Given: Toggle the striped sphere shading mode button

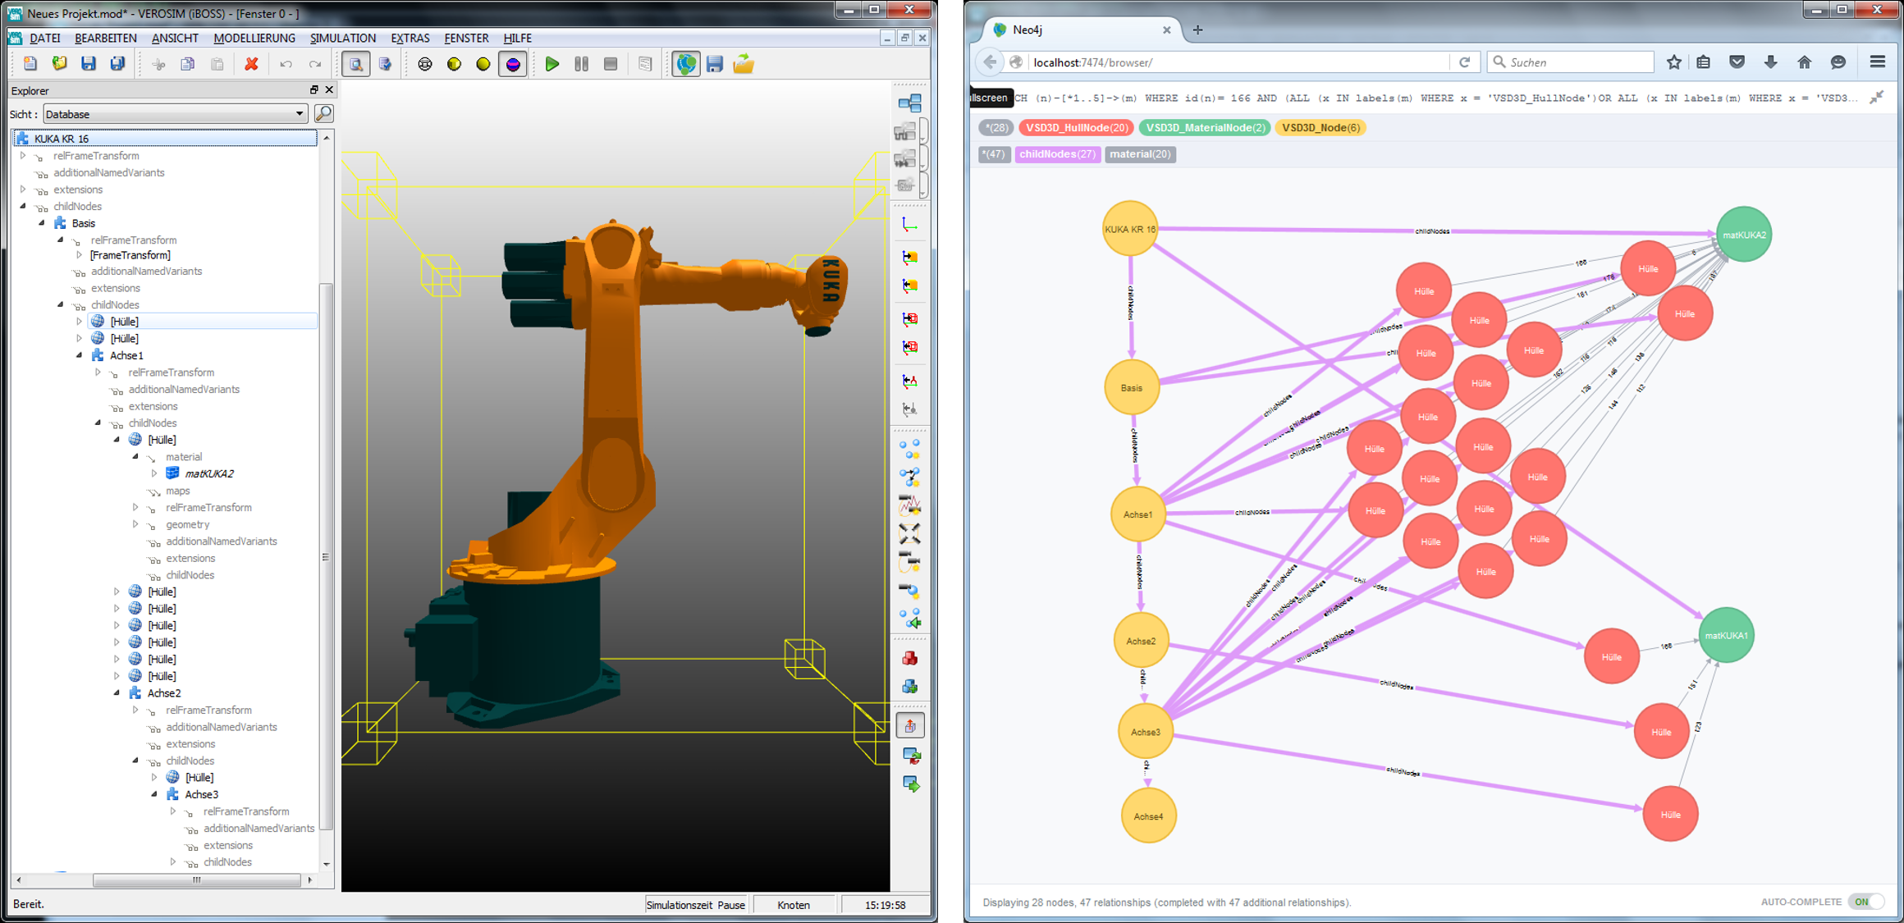Looking at the screenshot, I should pos(513,64).
